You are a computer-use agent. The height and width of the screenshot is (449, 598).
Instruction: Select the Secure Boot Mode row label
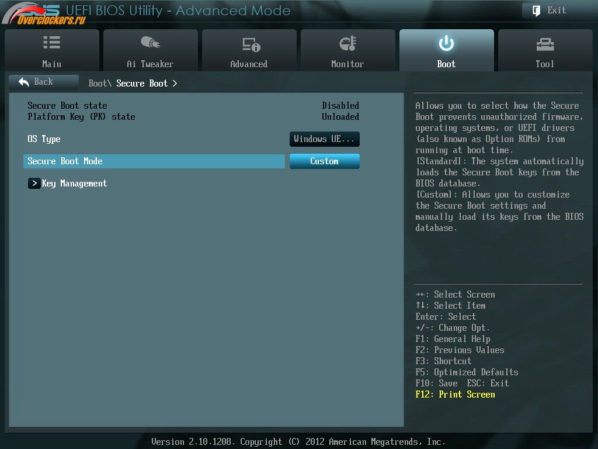tap(65, 161)
